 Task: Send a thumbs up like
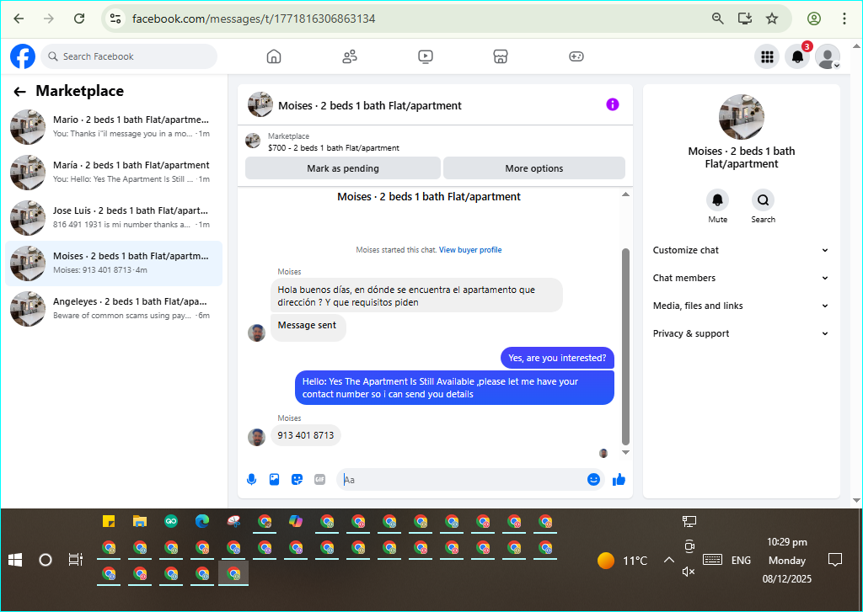coord(619,480)
